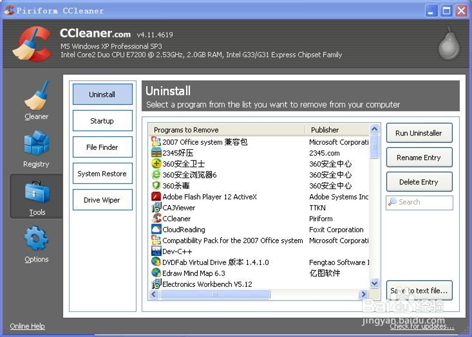The height and width of the screenshot is (337, 472).
Task: Click the horizontal scrollbar thumb
Action: 215,295
